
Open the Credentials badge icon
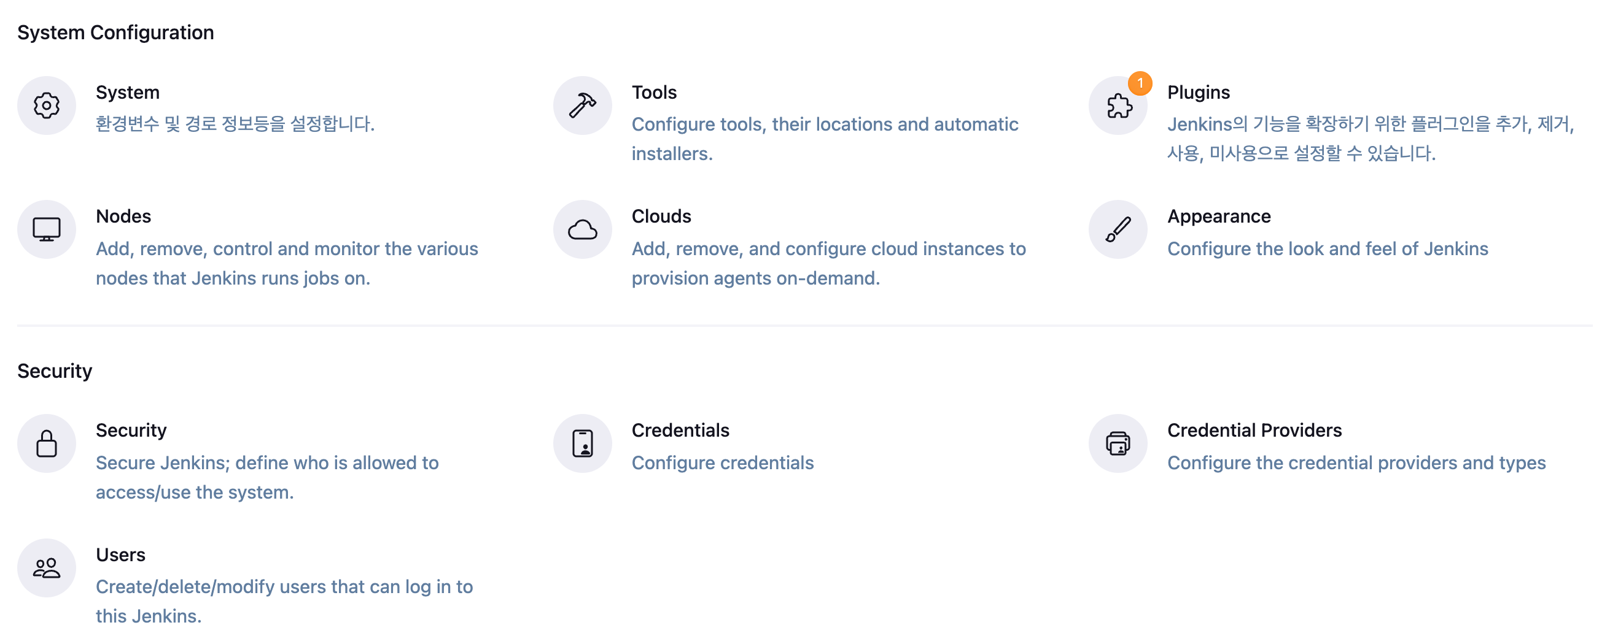click(x=582, y=443)
